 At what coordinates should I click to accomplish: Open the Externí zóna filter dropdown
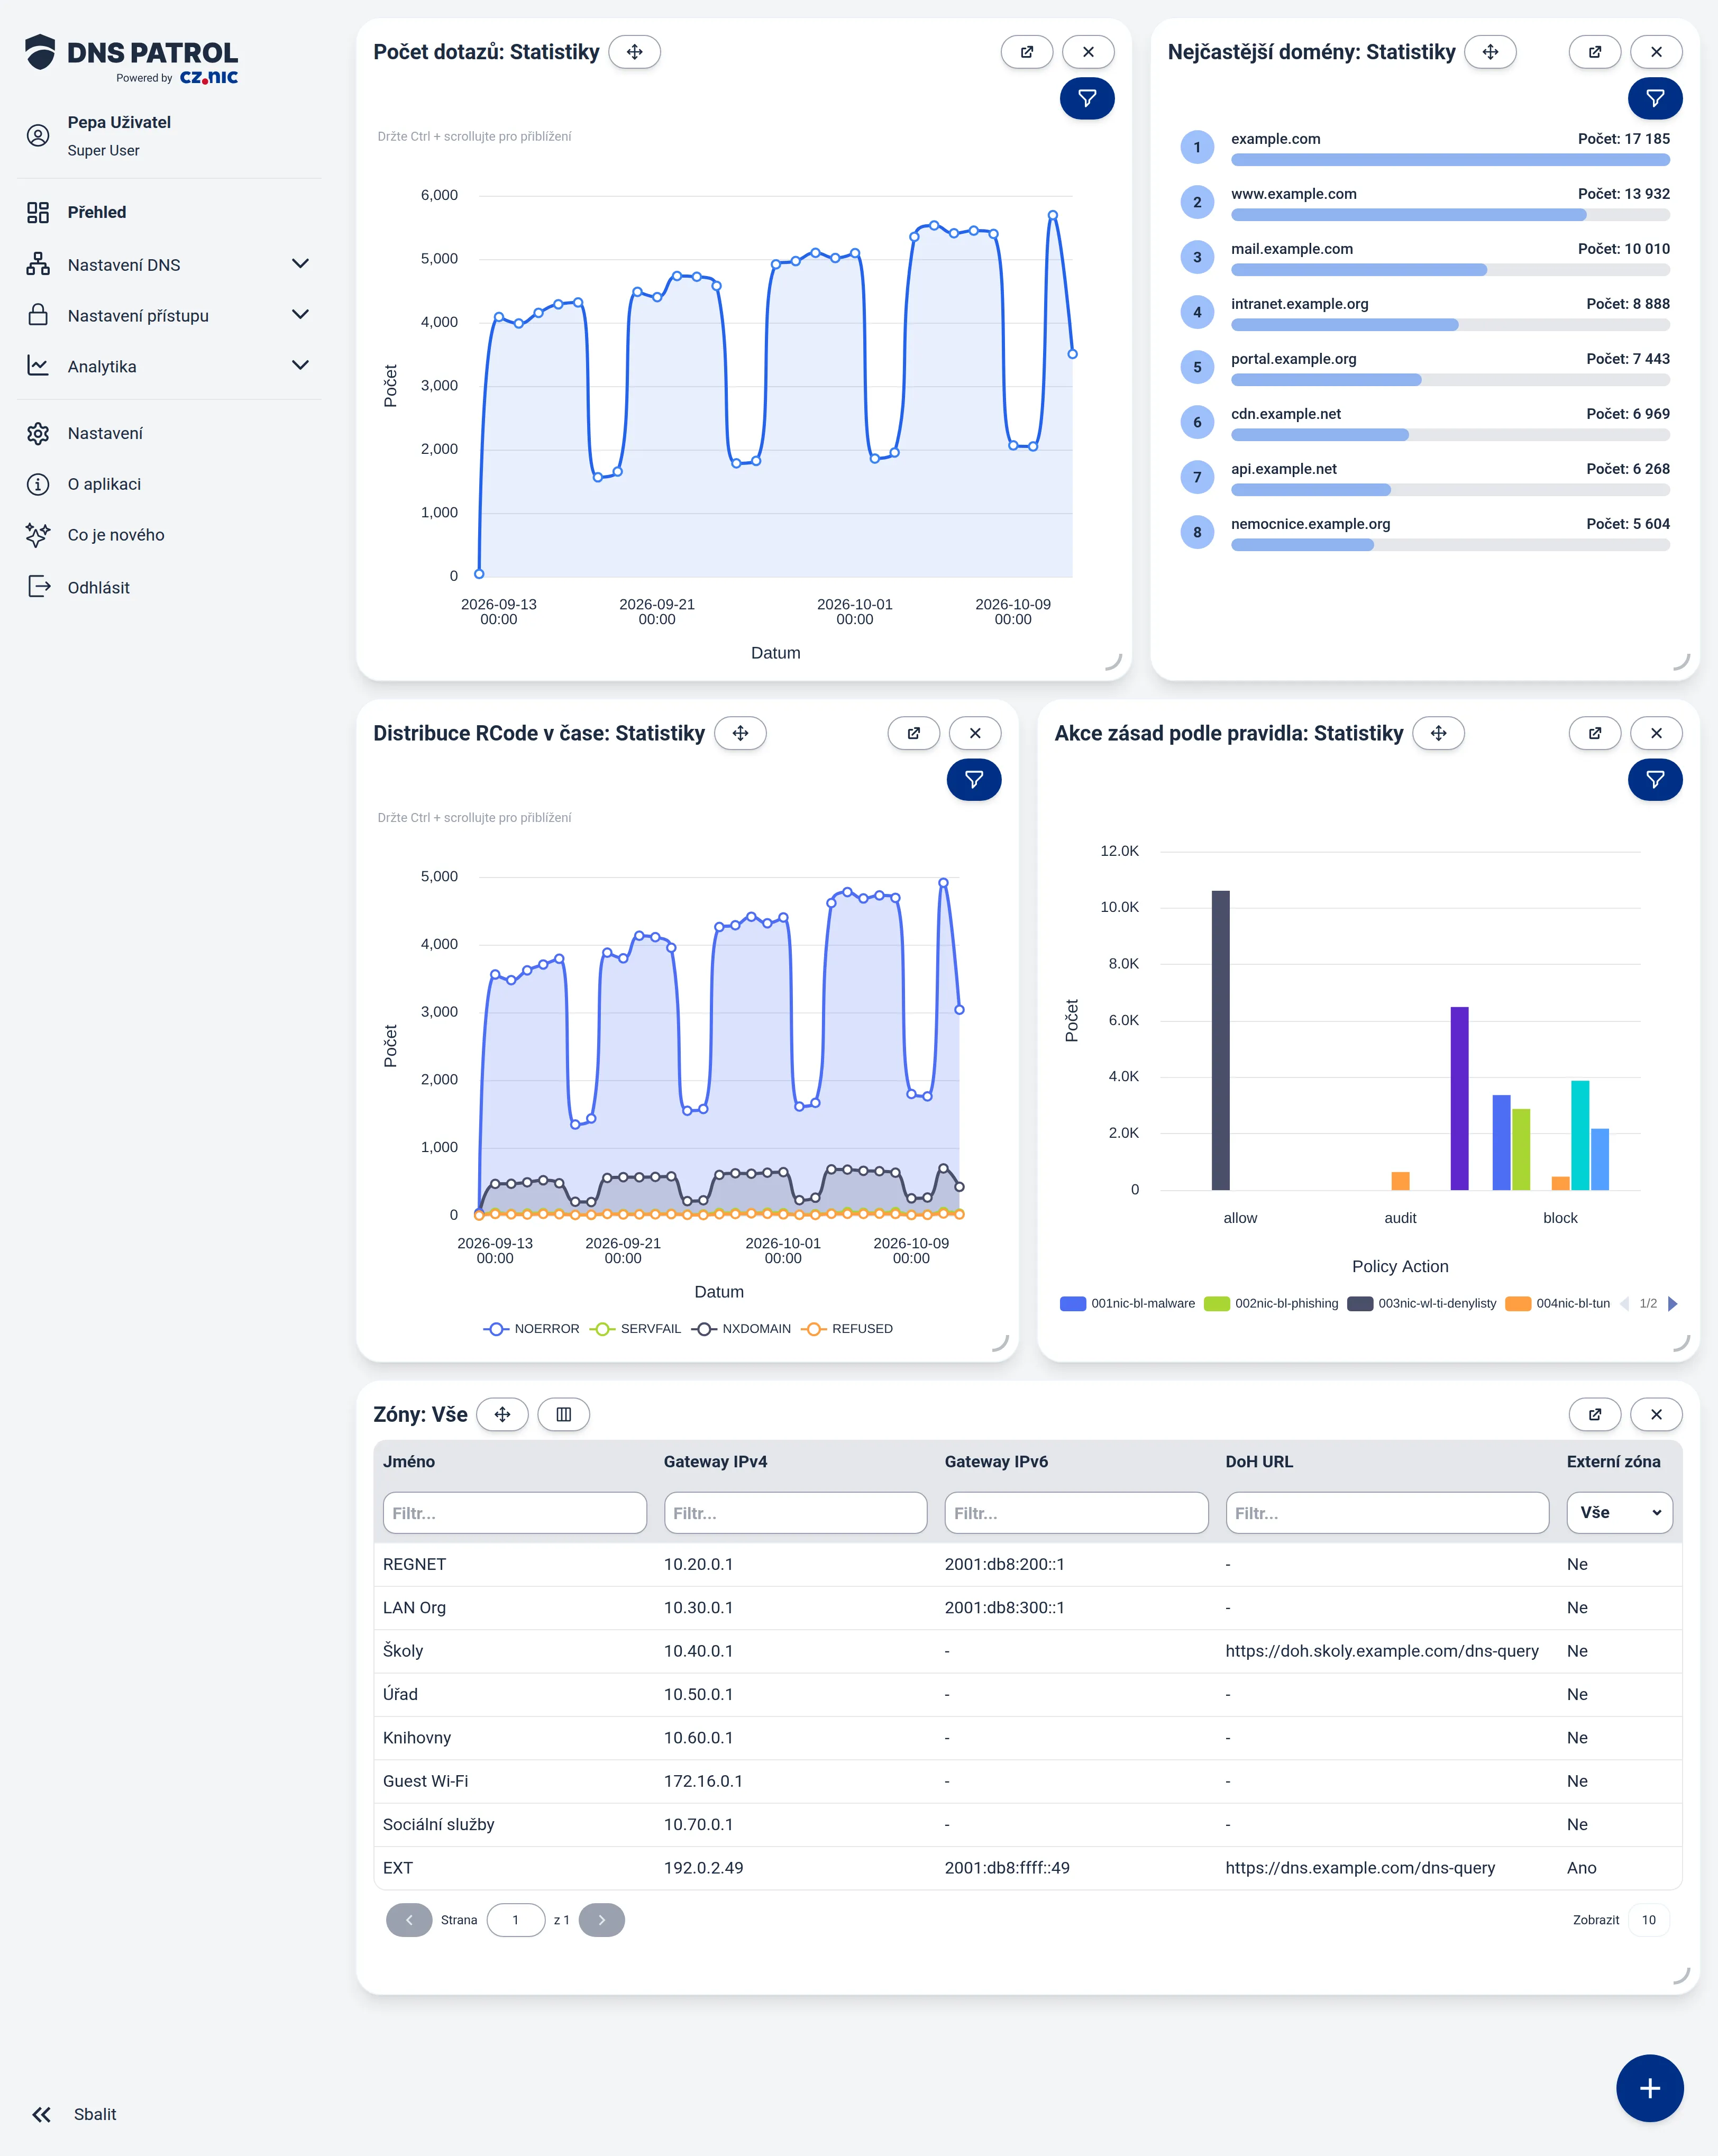(1619, 1512)
